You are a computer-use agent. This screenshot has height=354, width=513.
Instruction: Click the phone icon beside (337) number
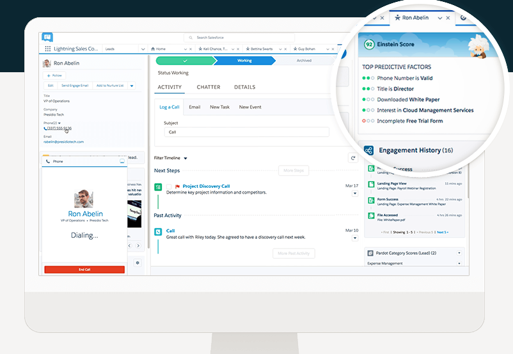coord(45,128)
